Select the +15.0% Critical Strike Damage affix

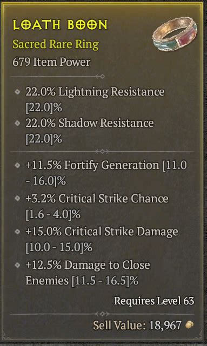point(102,240)
